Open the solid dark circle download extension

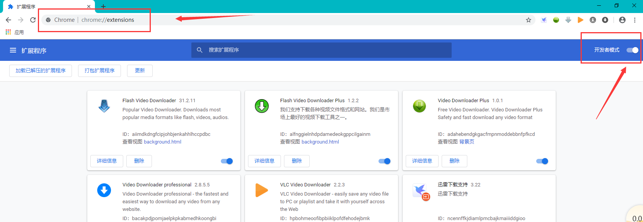pyautogui.click(x=605, y=20)
